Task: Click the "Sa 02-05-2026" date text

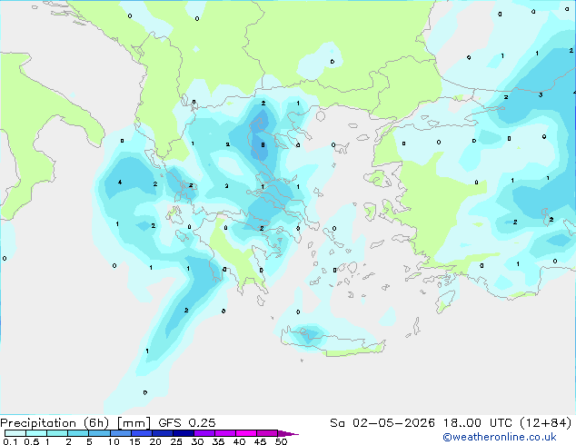Action: 382,423
